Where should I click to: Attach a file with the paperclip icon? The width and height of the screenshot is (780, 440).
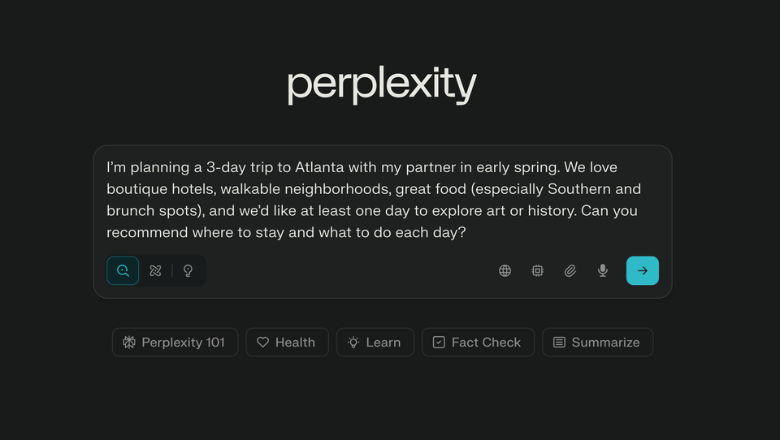pyautogui.click(x=570, y=271)
